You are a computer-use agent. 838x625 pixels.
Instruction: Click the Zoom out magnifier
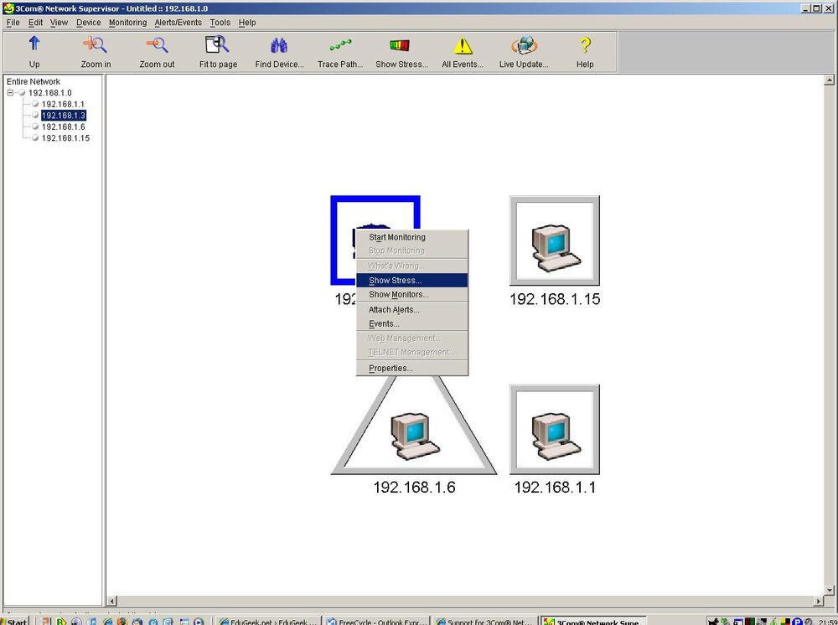158,45
